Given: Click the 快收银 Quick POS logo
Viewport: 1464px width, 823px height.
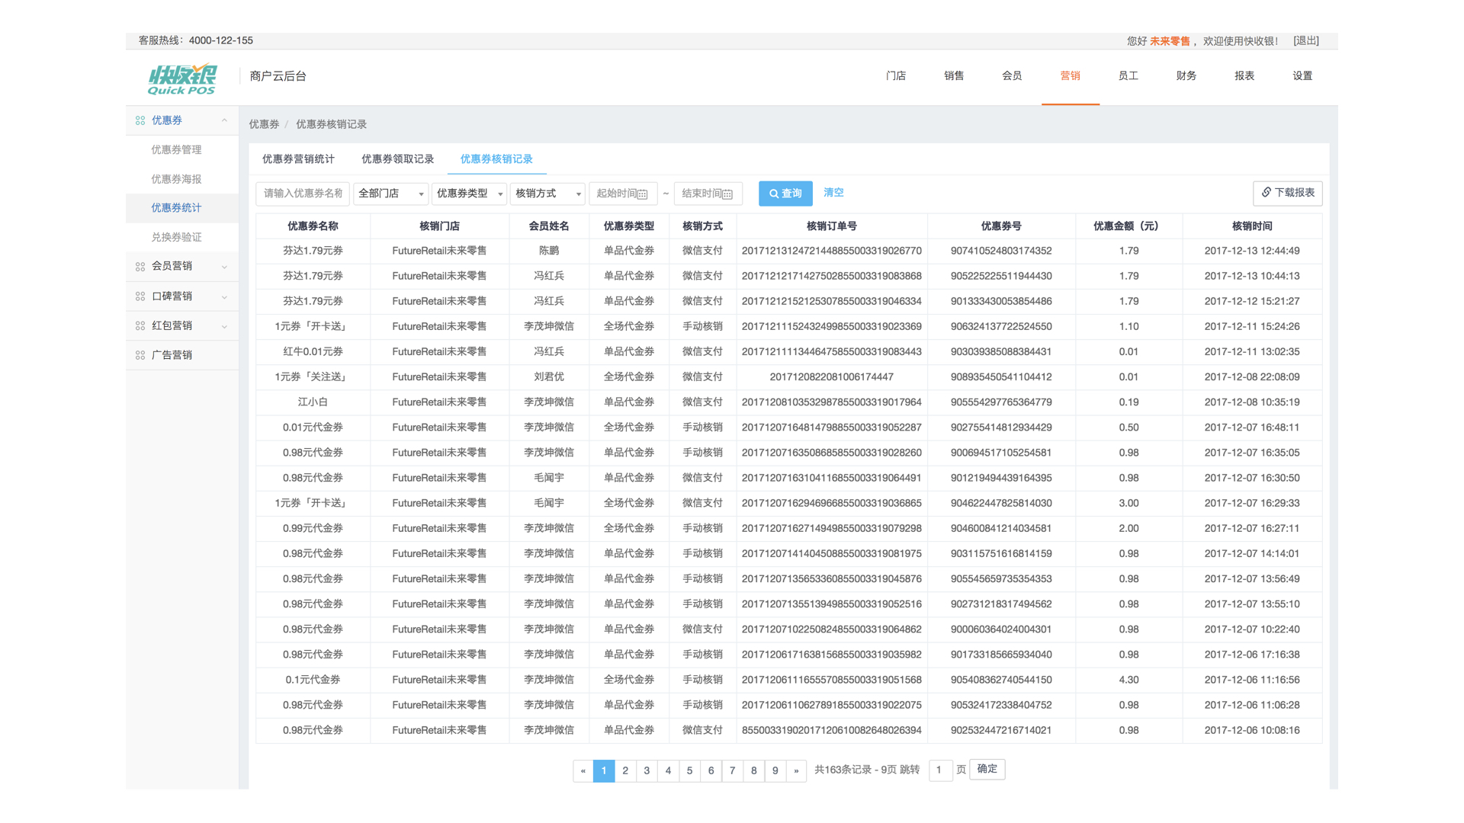Looking at the screenshot, I should (182, 78).
